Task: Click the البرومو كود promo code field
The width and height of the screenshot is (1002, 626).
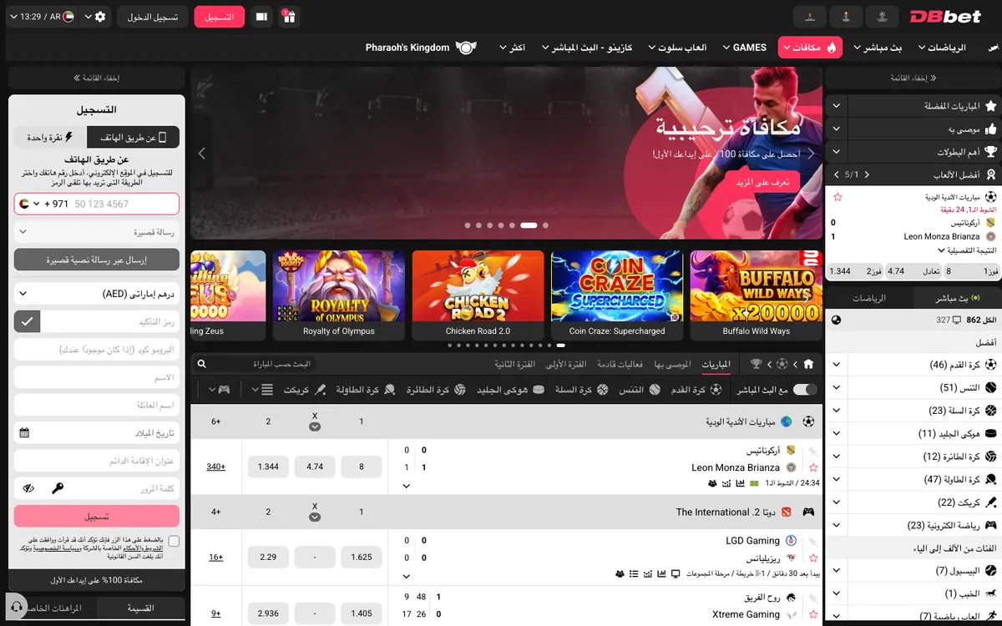Action: click(97, 350)
